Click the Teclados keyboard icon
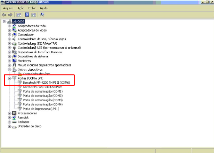The width and height of the screenshot is (214, 153). 14,122
